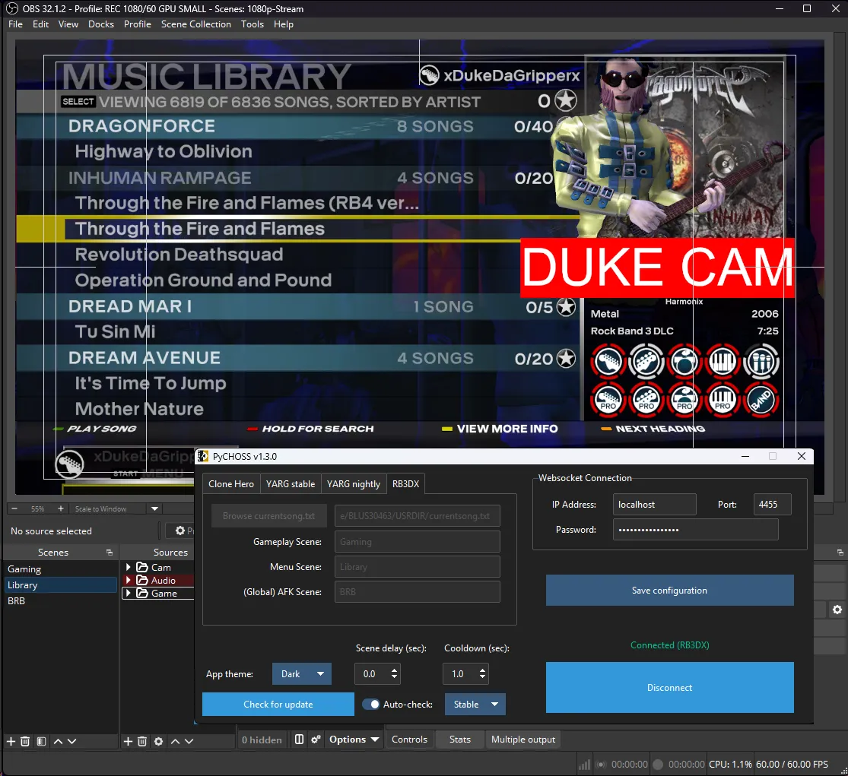Expand the Game source group
The width and height of the screenshot is (848, 776).
coord(129,593)
